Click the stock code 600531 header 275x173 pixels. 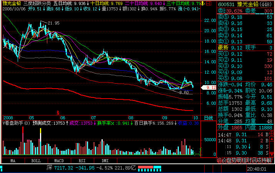[x=227, y=4]
